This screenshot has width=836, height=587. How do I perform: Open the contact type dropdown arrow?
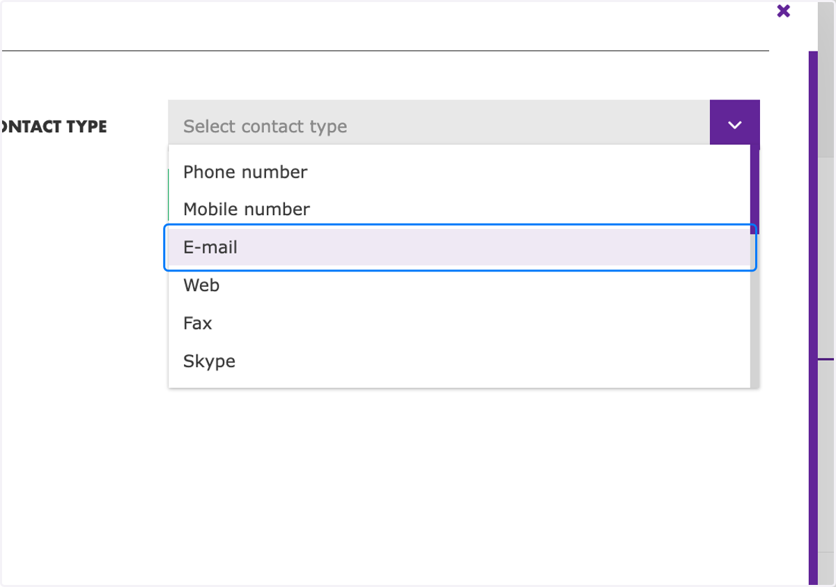tap(734, 125)
